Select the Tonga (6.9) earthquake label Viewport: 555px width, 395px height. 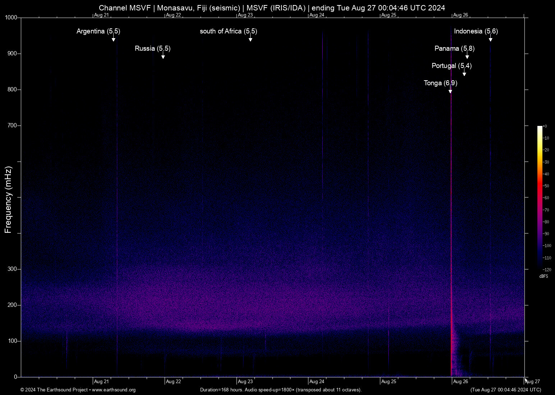(x=440, y=83)
